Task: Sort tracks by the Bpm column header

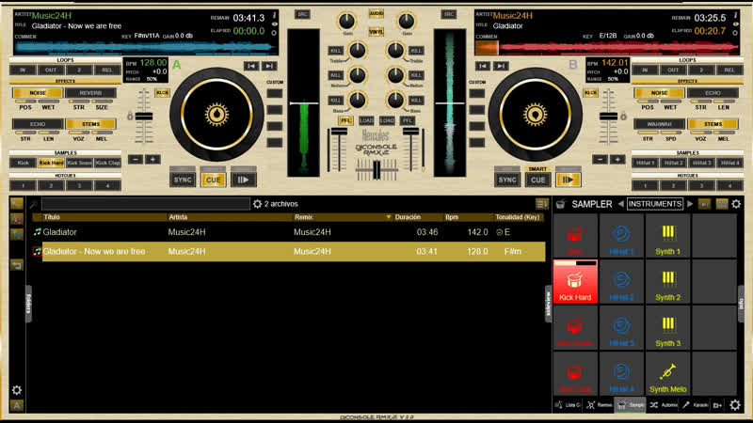Action: pyautogui.click(x=452, y=217)
